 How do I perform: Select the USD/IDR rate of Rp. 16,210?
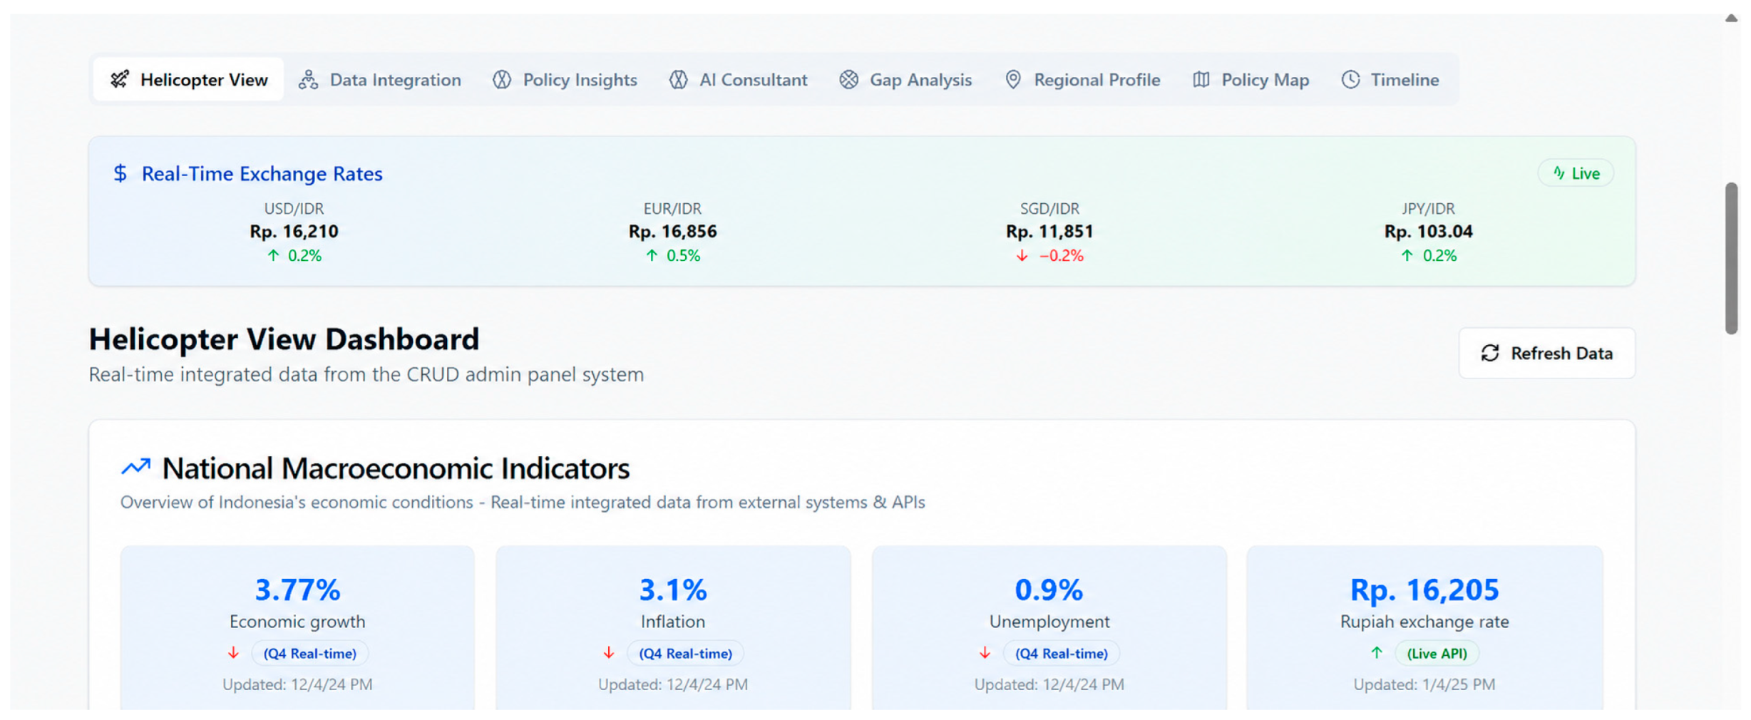pos(294,231)
